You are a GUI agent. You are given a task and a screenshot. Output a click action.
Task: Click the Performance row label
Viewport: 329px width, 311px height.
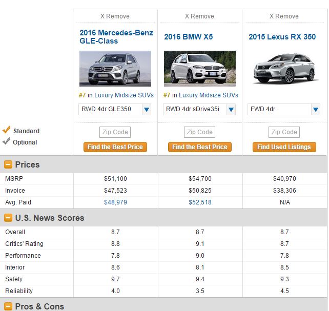pyautogui.click(x=23, y=256)
